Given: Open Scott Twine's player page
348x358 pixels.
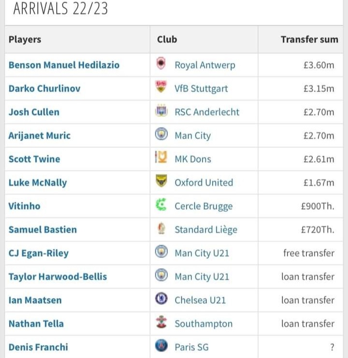Looking at the screenshot, I should tap(34, 159).
